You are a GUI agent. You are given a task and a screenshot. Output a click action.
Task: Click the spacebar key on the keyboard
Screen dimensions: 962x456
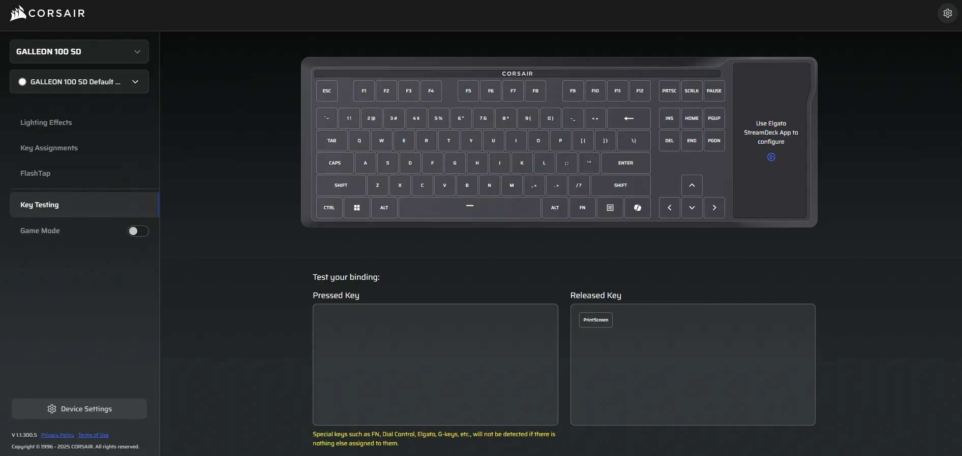470,208
